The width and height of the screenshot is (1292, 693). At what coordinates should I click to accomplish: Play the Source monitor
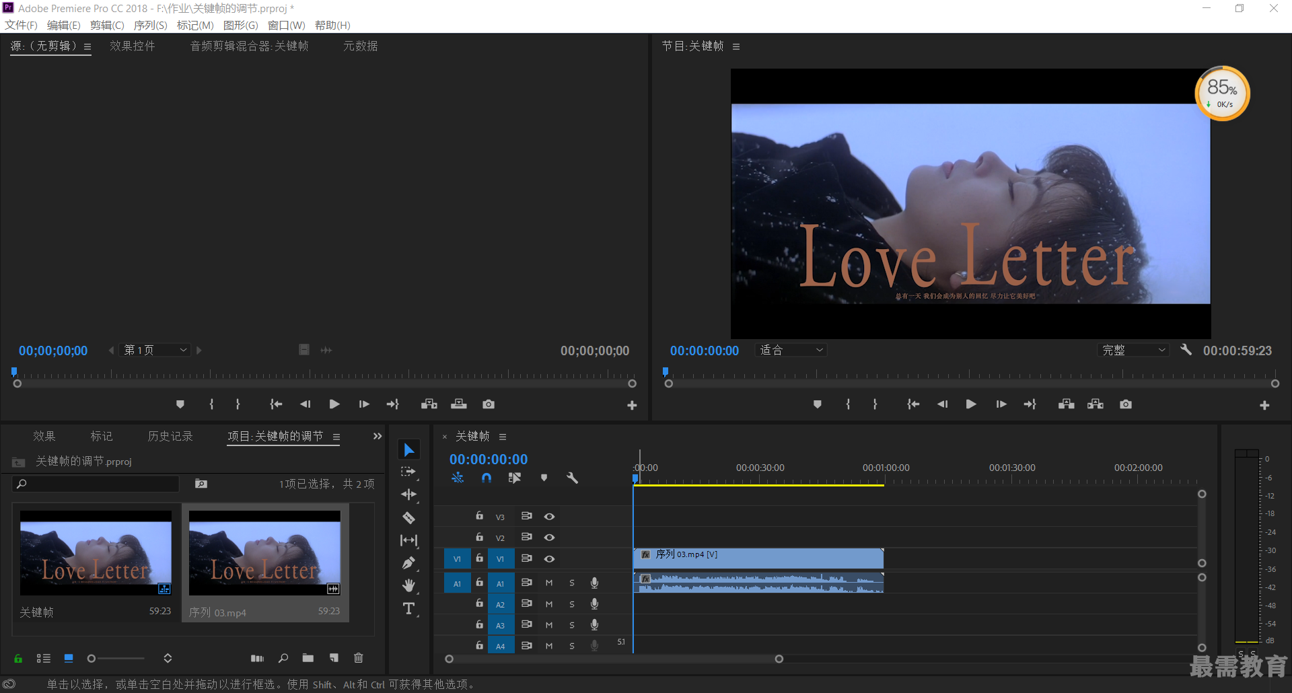tap(334, 404)
